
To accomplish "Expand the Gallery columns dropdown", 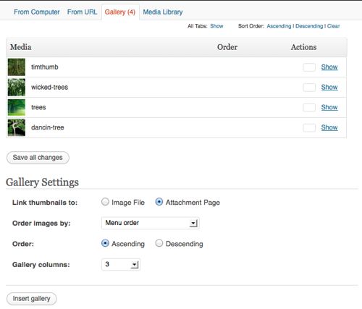I will (121, 264).
